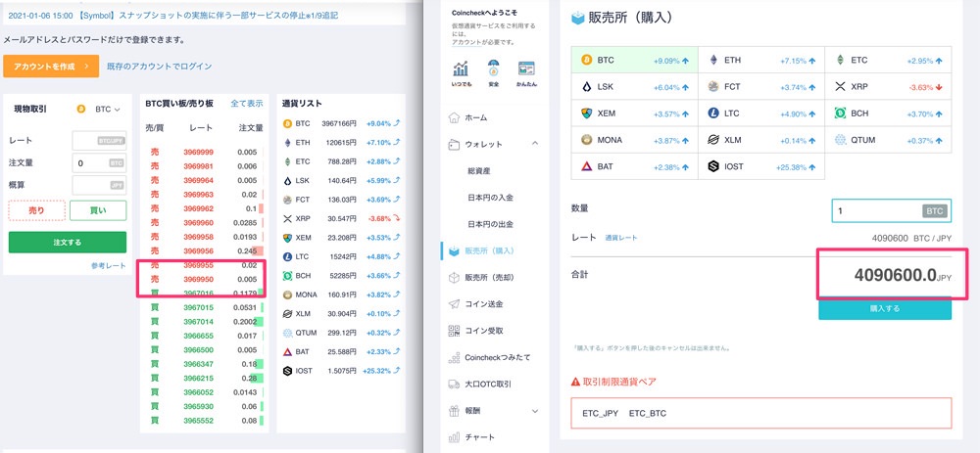Click the LTC row price 15242円
980x453 pixels.
[x=342, y=256]
